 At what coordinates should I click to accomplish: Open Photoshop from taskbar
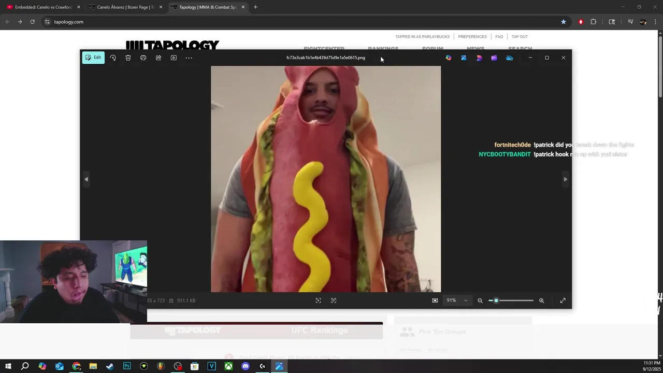127,366
